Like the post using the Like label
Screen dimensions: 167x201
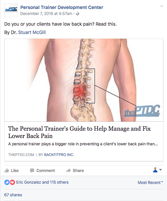point(15,171)
